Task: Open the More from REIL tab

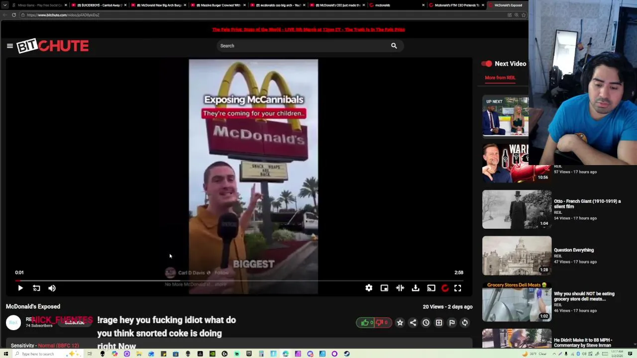Action: [x=500, y=78]
